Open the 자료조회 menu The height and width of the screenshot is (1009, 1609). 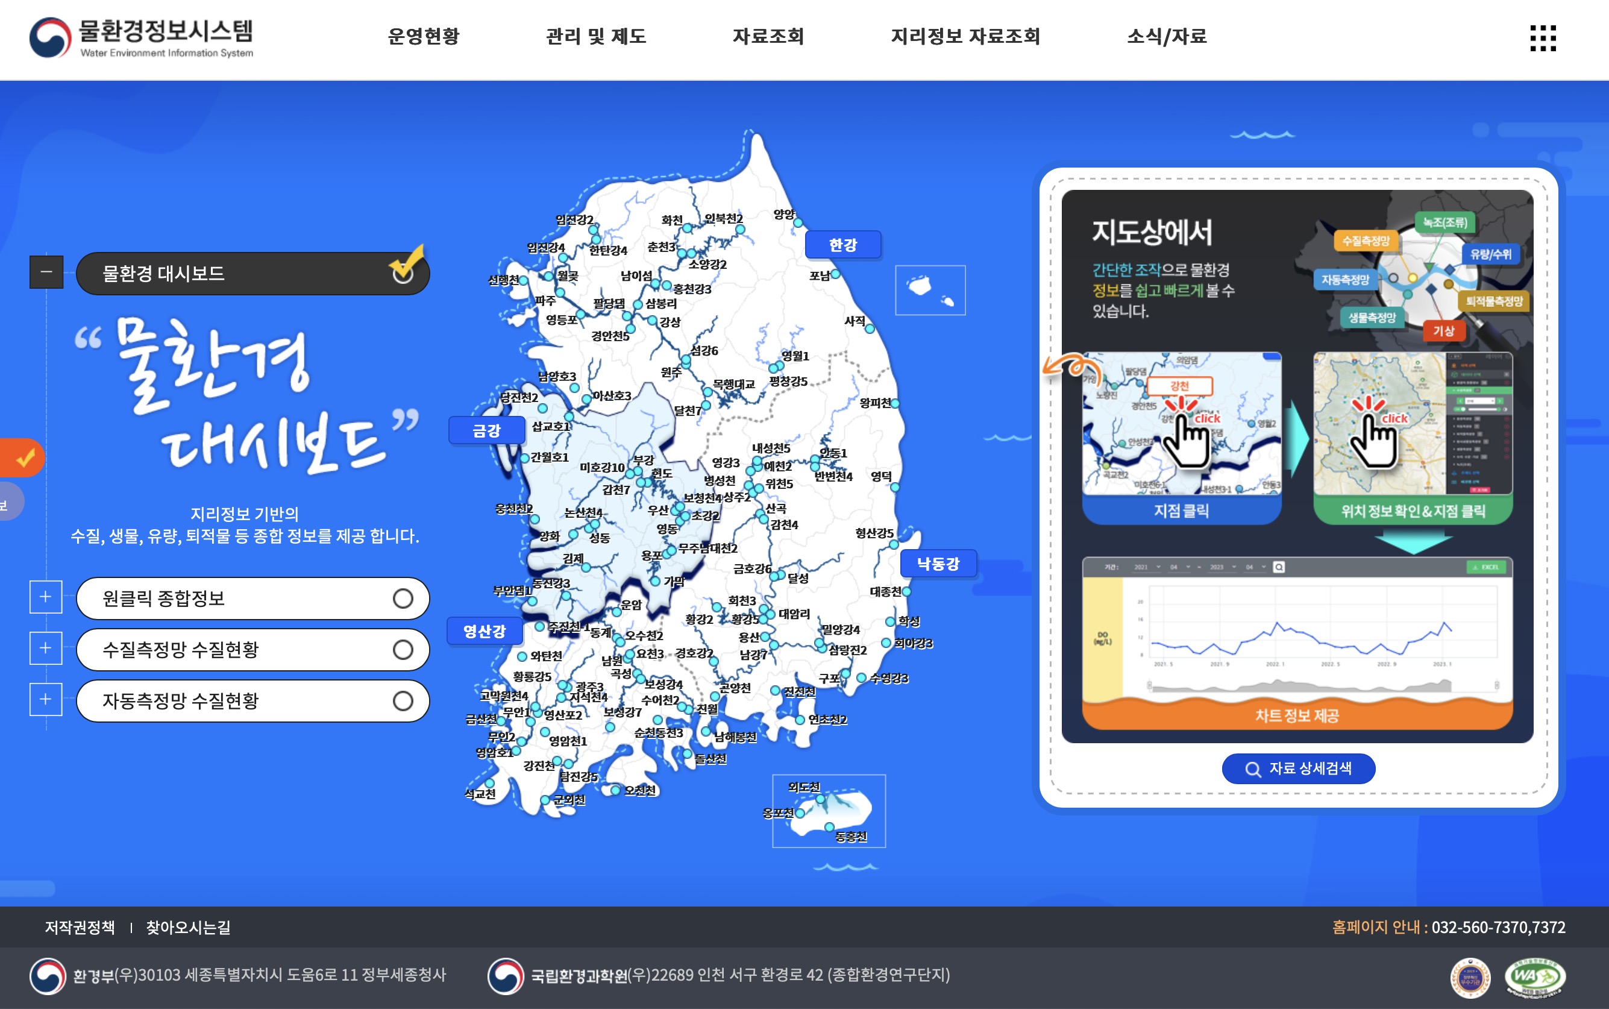pos(768,36)
